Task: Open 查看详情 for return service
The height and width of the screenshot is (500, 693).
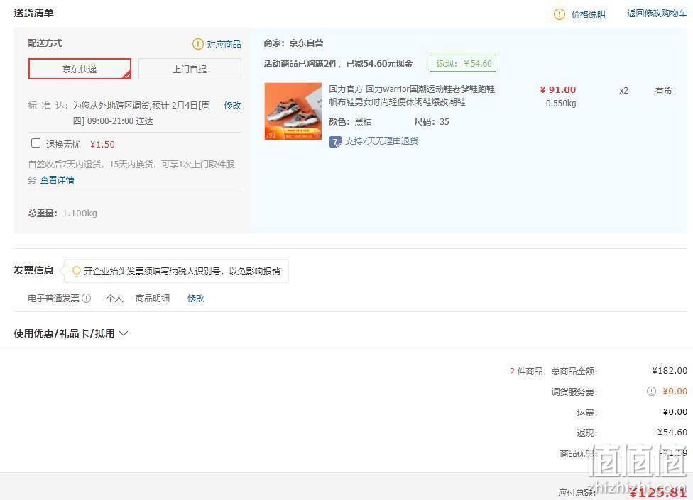Action: pyautogui.click(x=57, y=180)
